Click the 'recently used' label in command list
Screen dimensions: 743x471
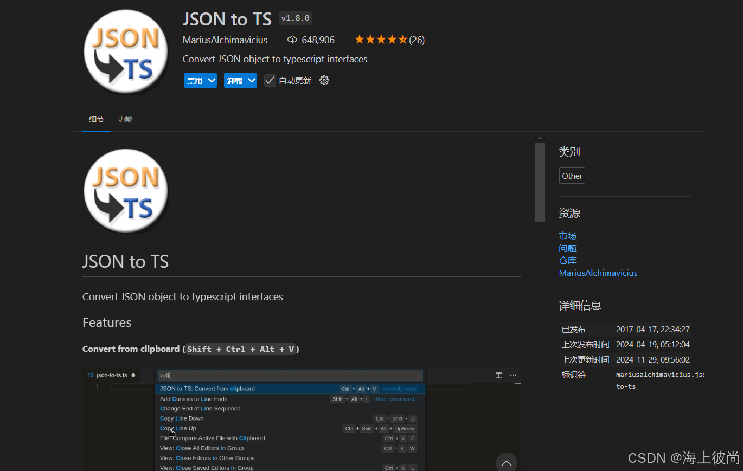point(400,389)
